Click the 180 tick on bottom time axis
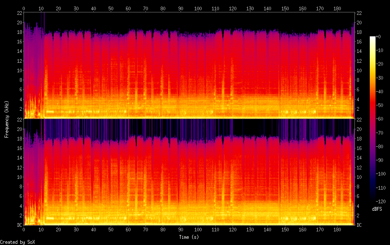This screenshot has width=390, height=245. [338, 229]
